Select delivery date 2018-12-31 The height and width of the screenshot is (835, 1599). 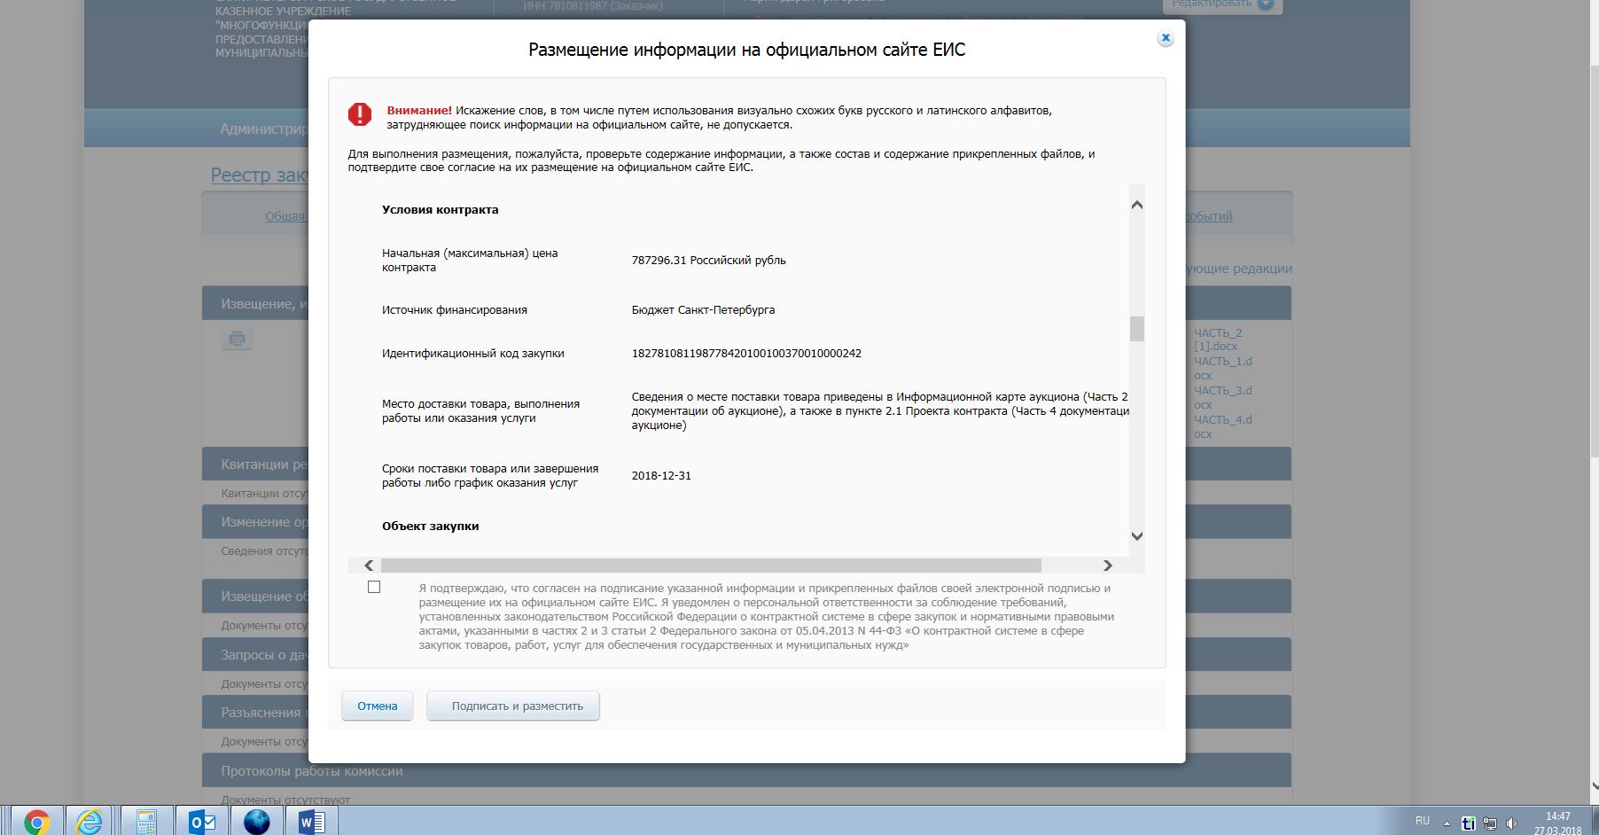pyautogui.click(x=661, y=476)
